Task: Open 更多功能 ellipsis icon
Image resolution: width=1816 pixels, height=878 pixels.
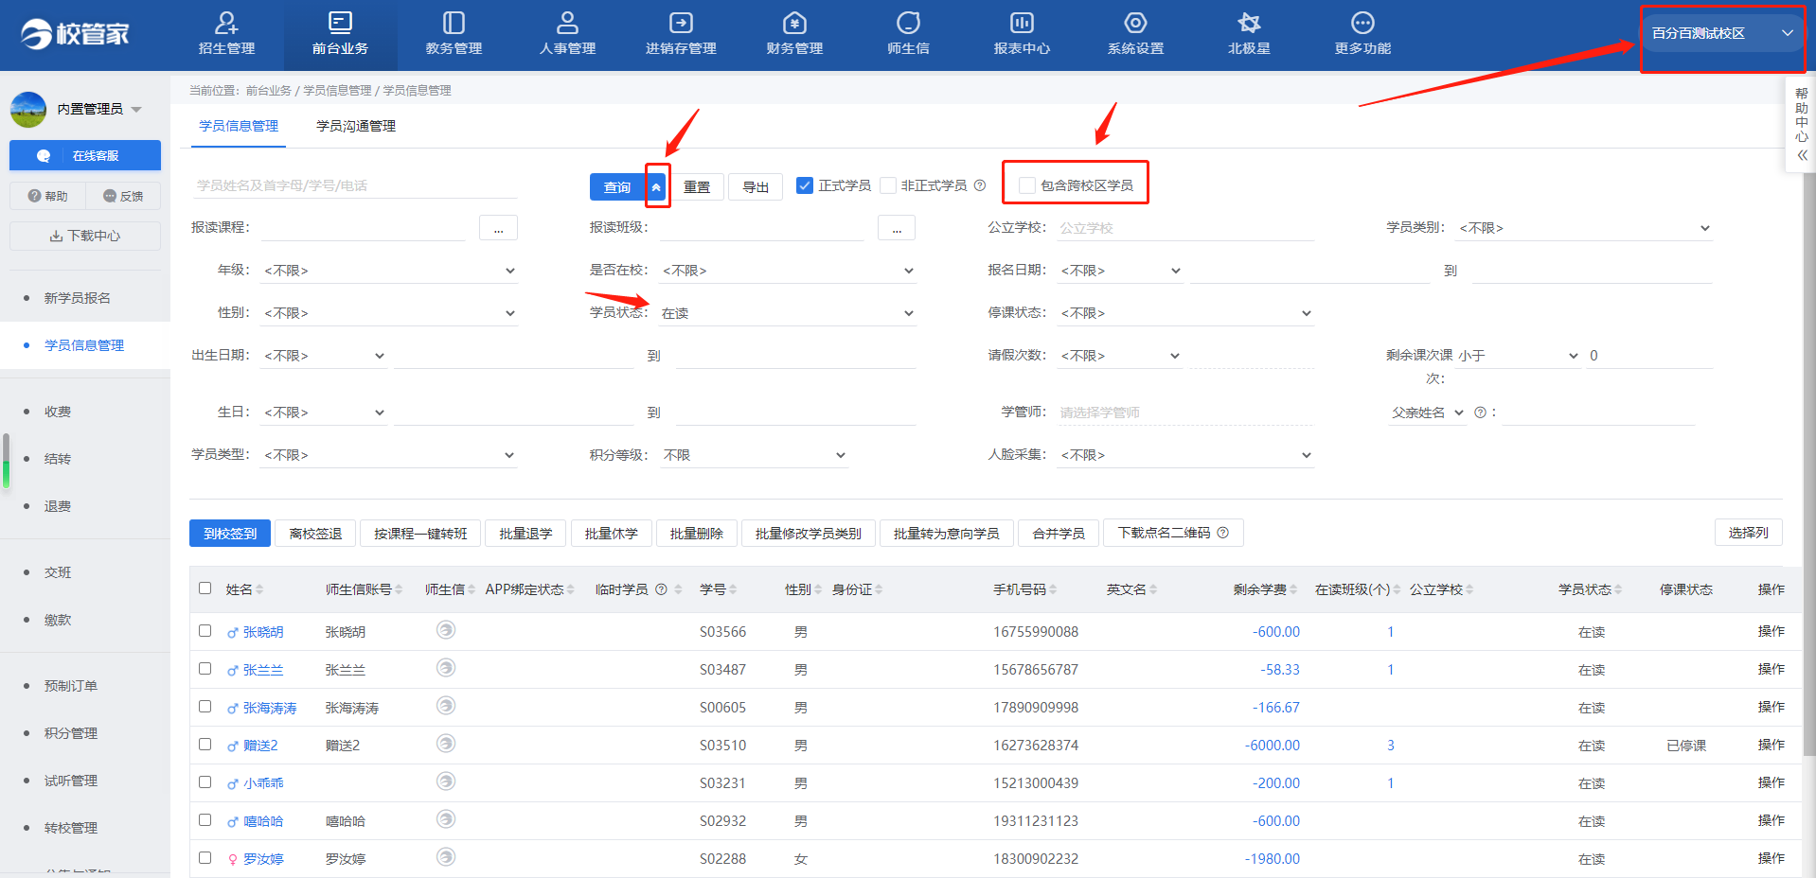Action: [x=1362, y=23]
